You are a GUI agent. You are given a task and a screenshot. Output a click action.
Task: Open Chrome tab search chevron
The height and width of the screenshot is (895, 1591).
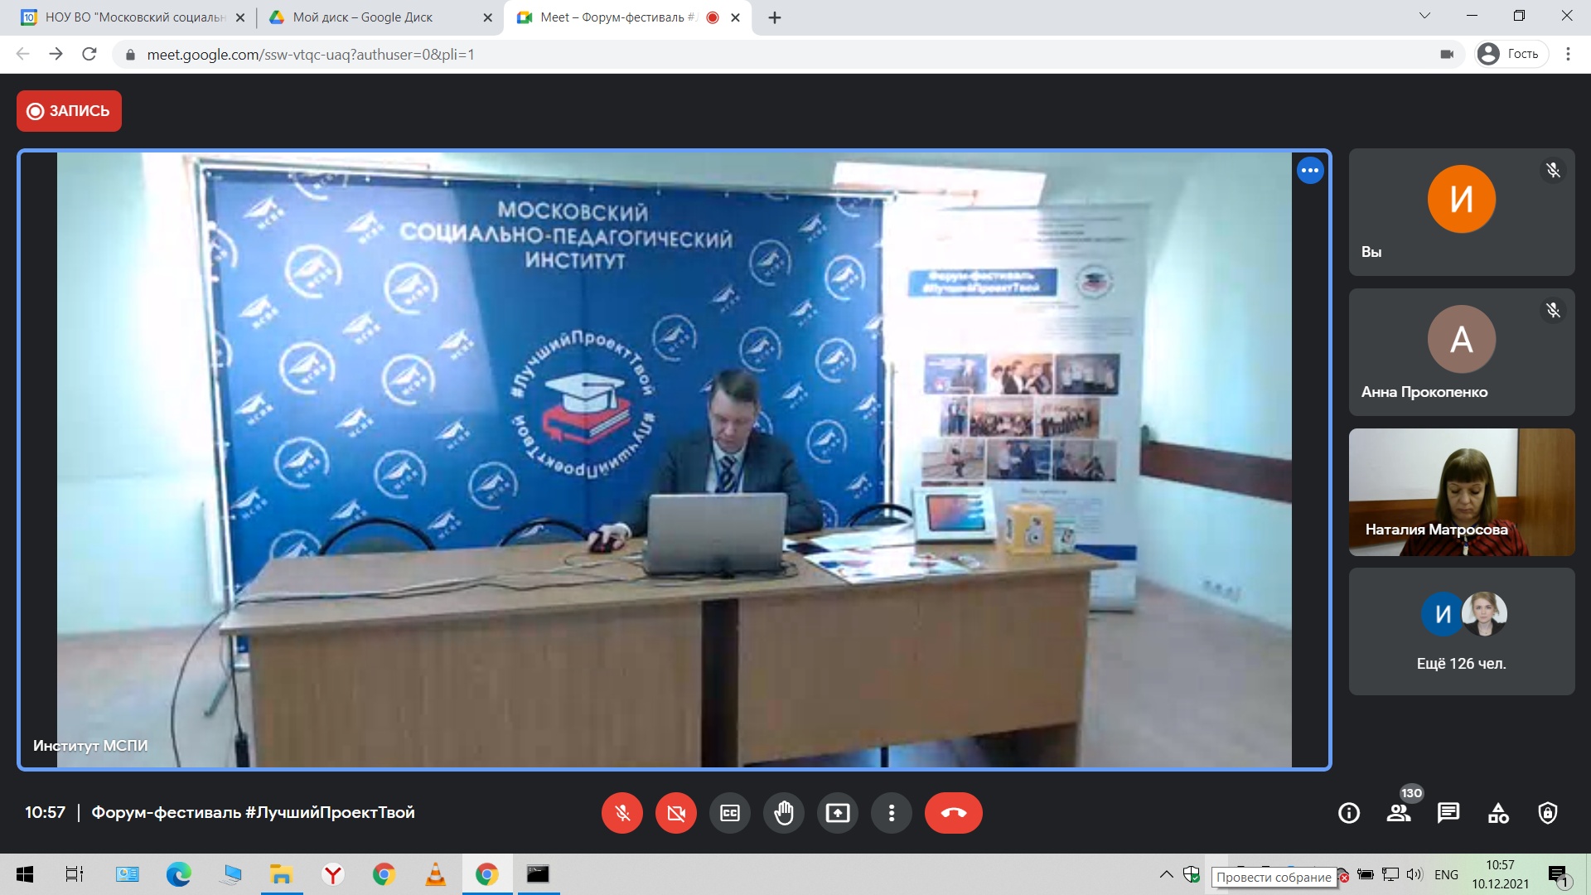1424,16
